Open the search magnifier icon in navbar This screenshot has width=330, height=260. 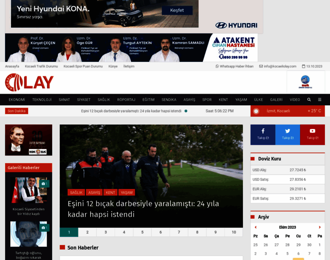(x=309, y=100)
